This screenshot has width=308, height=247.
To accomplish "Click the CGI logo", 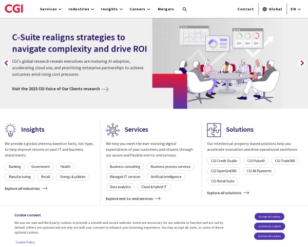I will pos(14,9).
